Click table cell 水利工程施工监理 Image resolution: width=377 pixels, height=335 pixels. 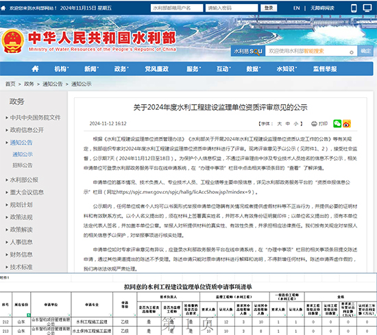click(x=92, y=322)
